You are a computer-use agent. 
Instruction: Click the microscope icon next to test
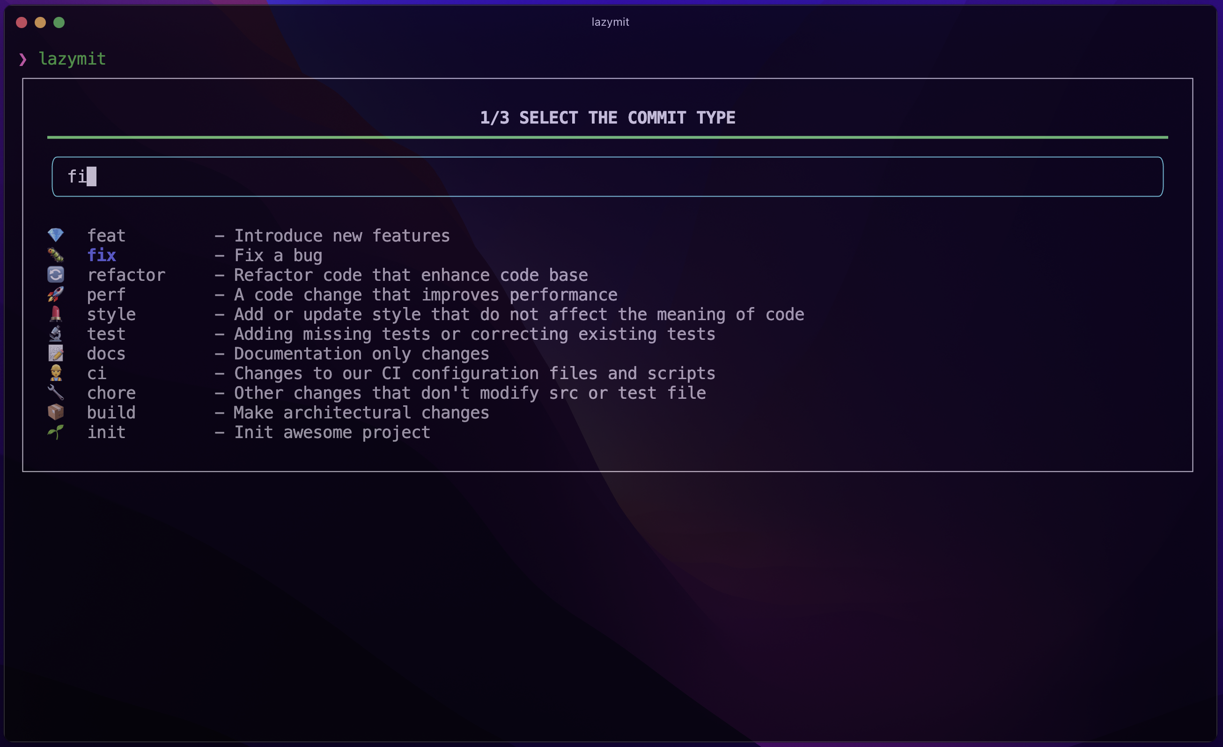[x=56, y=333]
